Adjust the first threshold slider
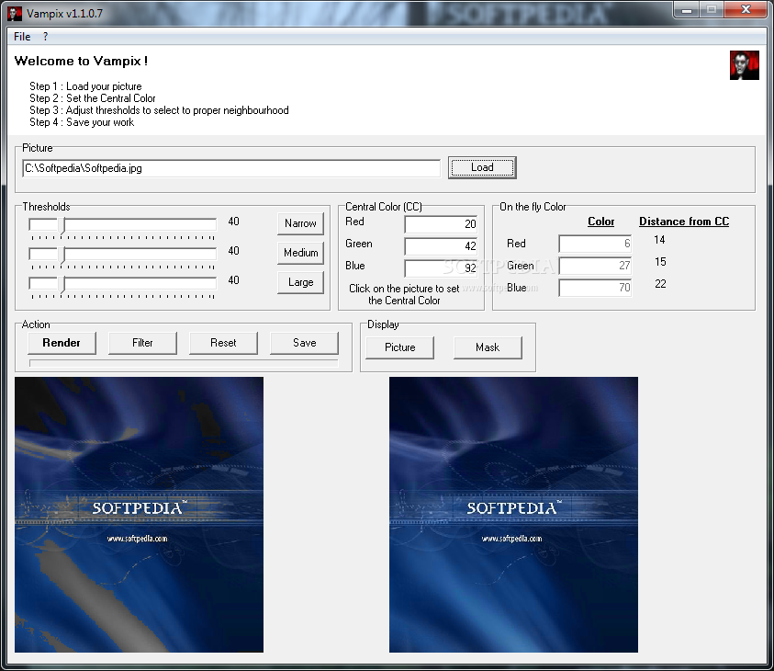Image resolution: width=774 pixels, height=671 pixels. click(122, 225)
